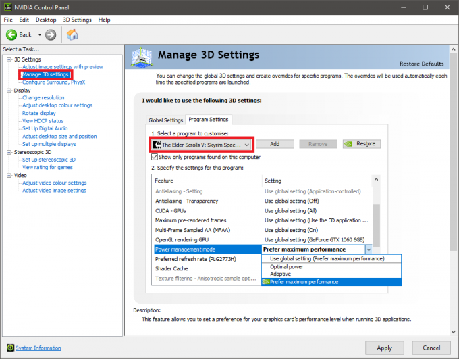Click the Add button
Image resolution: width=459 pixels, height=359 pixels.
point(275,144)
